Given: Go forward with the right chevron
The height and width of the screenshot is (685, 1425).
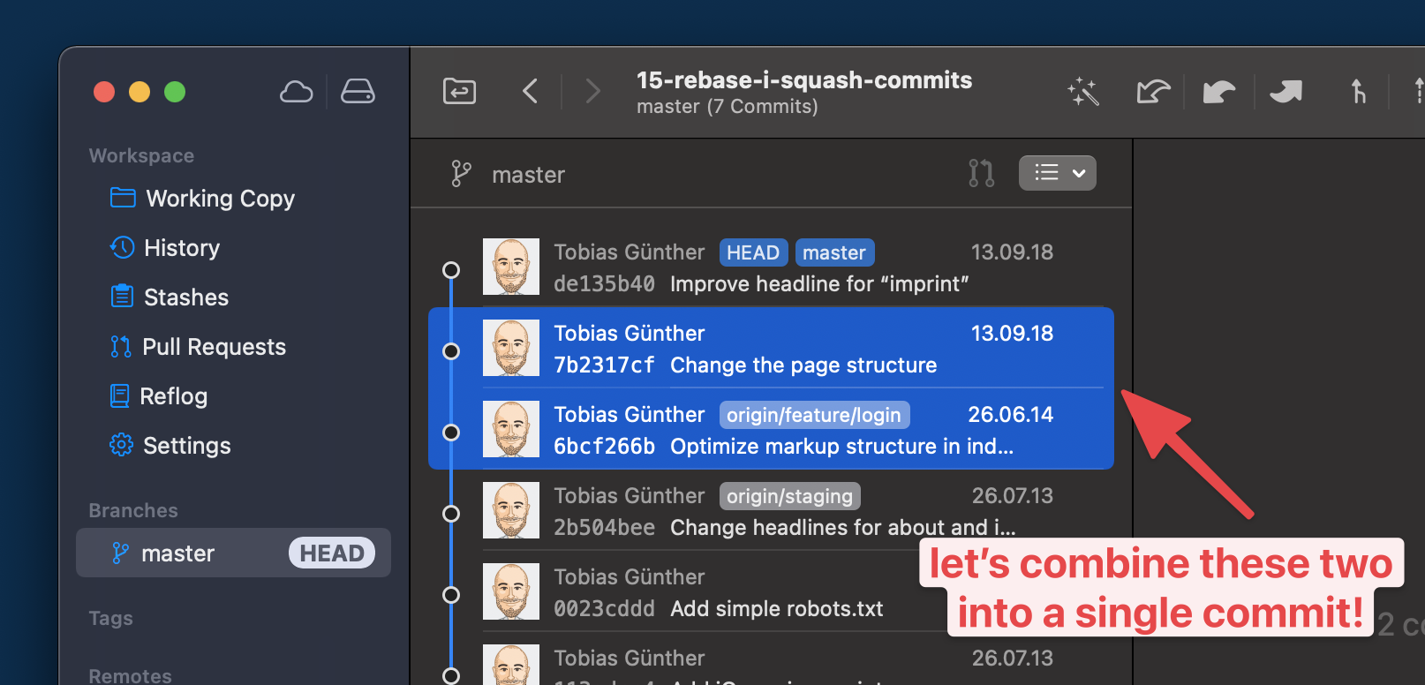Looking at the screenshot, I should click(592, 91).
